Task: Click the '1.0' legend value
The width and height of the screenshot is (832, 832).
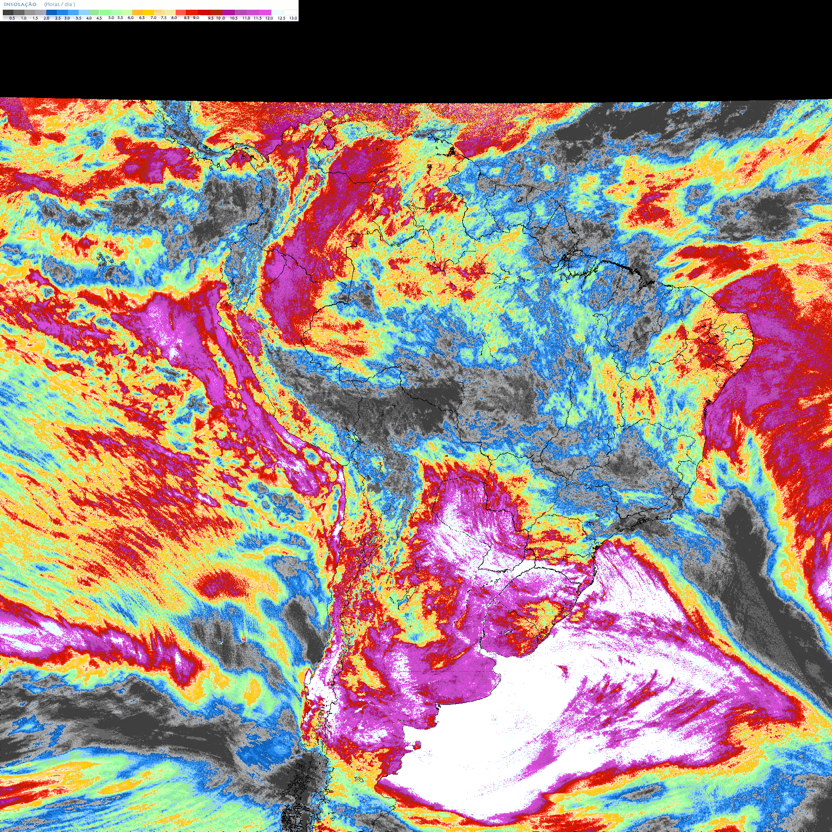Action: pyautogui.click(x=24, y=18)
